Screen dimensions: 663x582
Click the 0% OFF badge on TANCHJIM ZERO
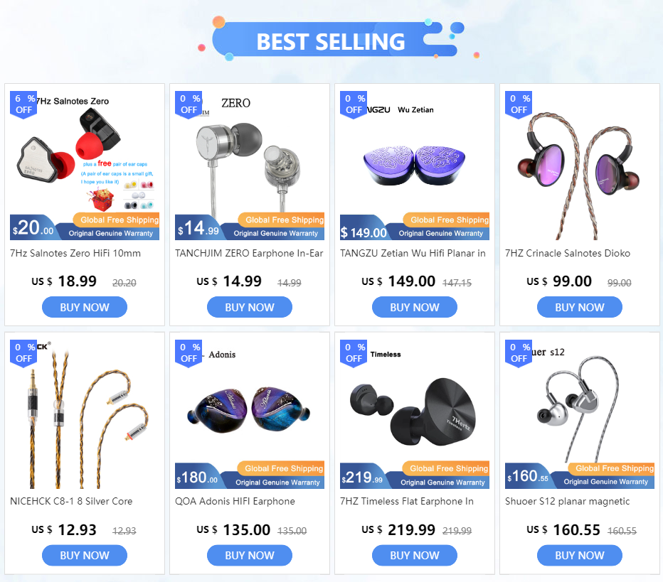click(x=189, y=104)
